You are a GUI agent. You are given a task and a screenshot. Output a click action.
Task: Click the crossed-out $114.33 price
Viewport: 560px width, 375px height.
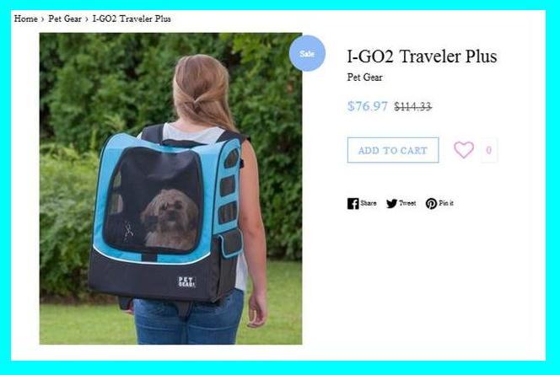click(x=413, y=106)
